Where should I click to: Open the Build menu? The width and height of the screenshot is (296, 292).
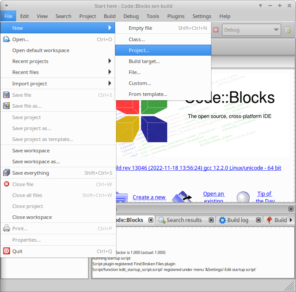coord(109,16)
